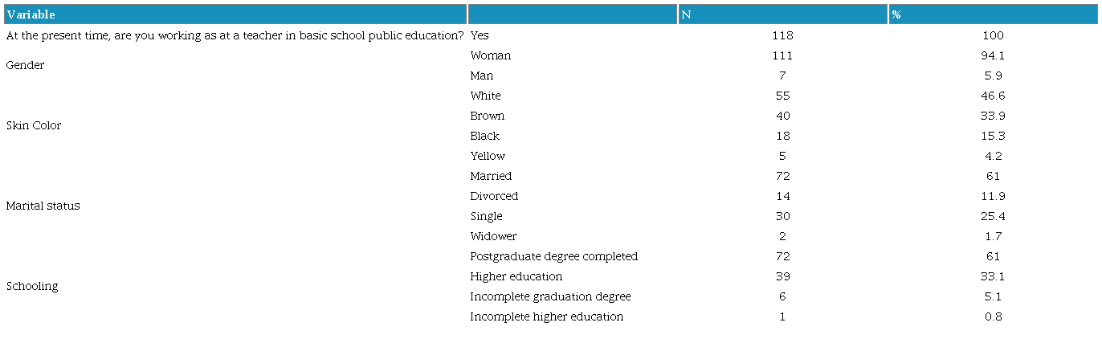Click the % column header
Screen dimensions: 1102x343
[x=896, y=14]
